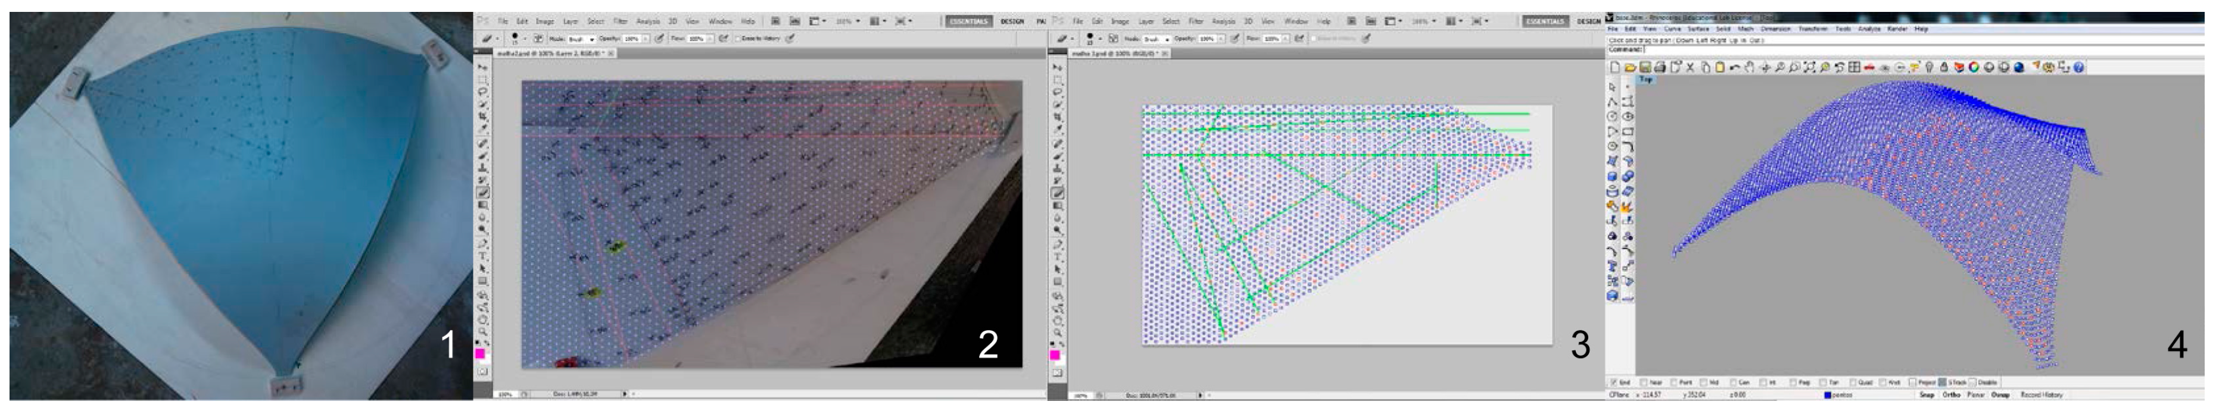
Task: Click the New file icon in Rhino toolbar
Action: [1615, 67]
